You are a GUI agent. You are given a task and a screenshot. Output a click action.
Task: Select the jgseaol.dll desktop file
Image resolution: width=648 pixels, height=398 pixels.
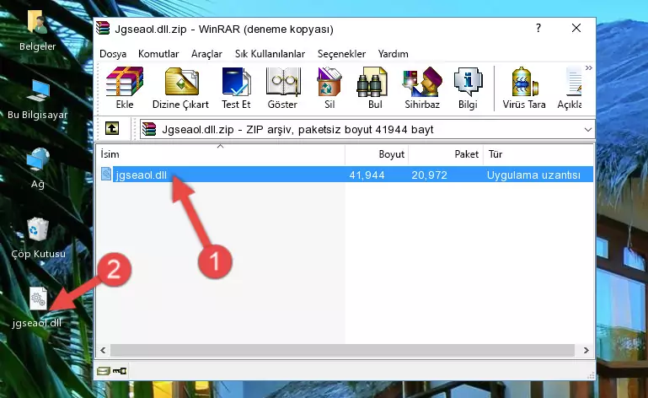point(37,308)
